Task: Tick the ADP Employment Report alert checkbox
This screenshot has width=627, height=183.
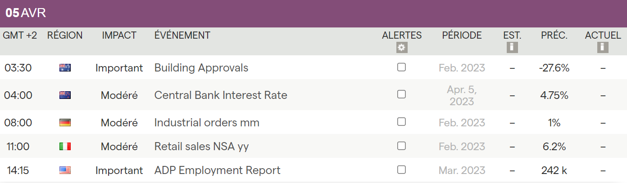Action: coord(401,170)
